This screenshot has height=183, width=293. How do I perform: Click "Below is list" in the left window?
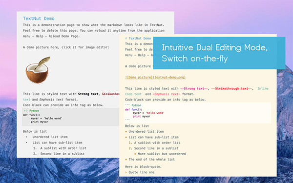[35, 131]
